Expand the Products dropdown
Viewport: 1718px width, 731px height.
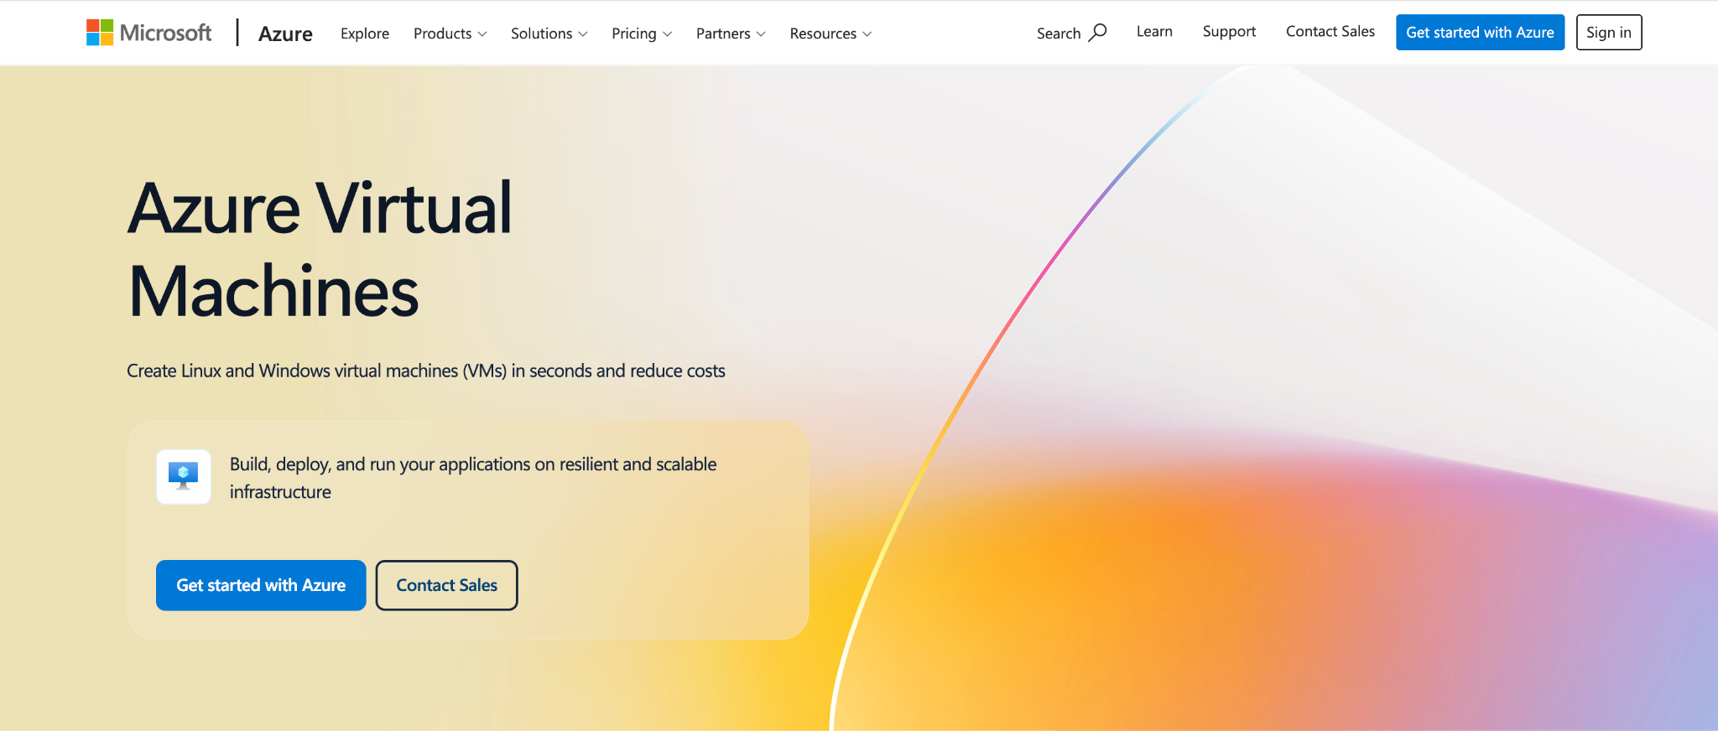[450, 34]
